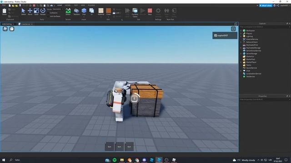The width and height of the screenshot is (291, 163).
Task: Open the UI insert tool
Action: coord(92,12)
